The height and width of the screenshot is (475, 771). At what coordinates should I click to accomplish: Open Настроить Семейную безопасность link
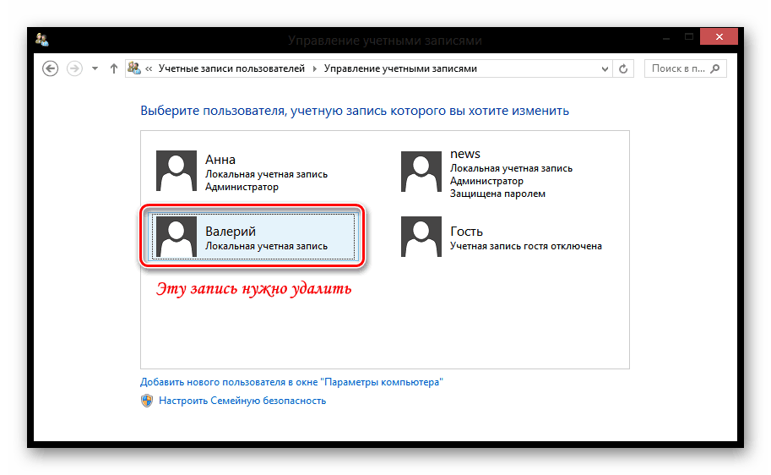[x=242, y=401]
